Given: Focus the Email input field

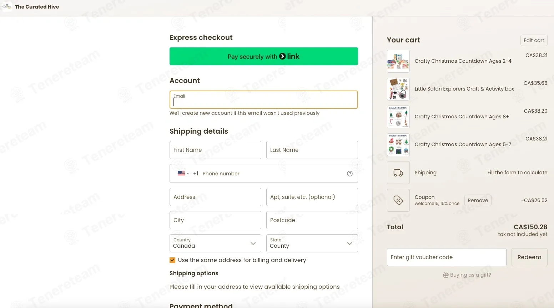Looking at the screenshot, I should (264, 99).
